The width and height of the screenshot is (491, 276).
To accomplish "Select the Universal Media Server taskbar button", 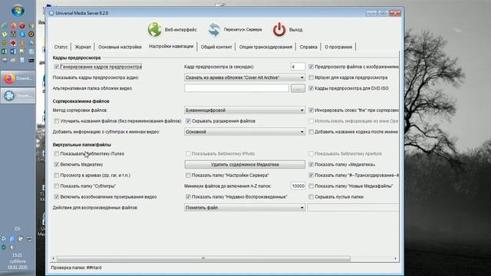I will (x=18, y=95).
